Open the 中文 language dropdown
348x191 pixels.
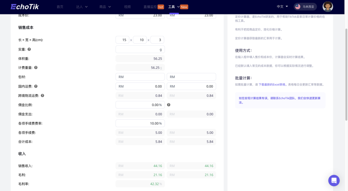(282, 7)
